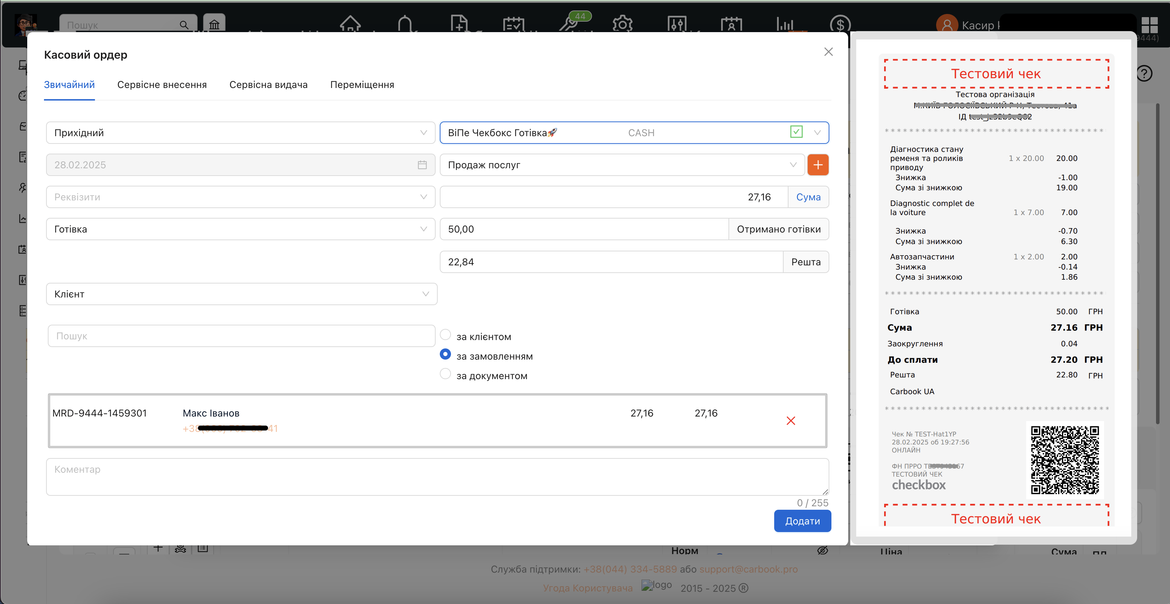Screen dimensions: 1170x604
Task: Click the bank building icon near search
Action: (x=214, y=24)
